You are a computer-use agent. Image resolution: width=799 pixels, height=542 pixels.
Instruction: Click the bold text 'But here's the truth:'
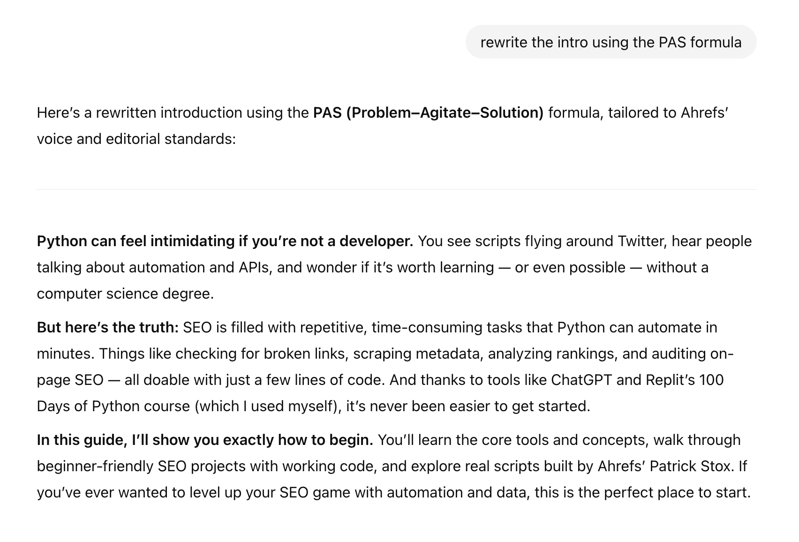point(107,328)
